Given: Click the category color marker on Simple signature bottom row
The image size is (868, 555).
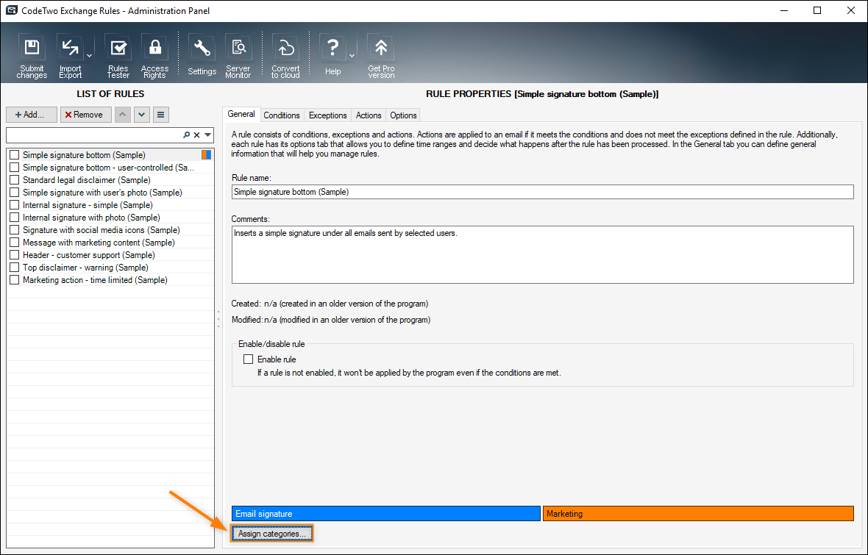Looking at the screenshot, I should pos(207,155).
